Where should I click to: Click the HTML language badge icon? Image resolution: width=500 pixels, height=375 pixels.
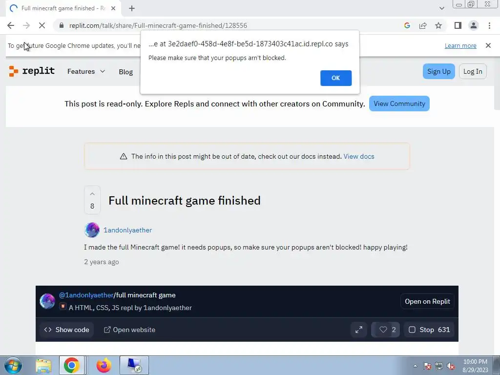point(63,307)
